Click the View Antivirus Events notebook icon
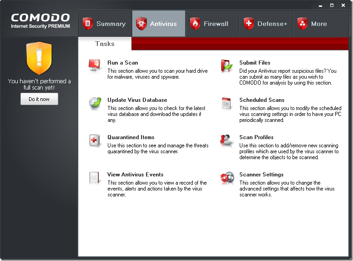The height and width of the screenshot is (261, 353). [94, 178]
